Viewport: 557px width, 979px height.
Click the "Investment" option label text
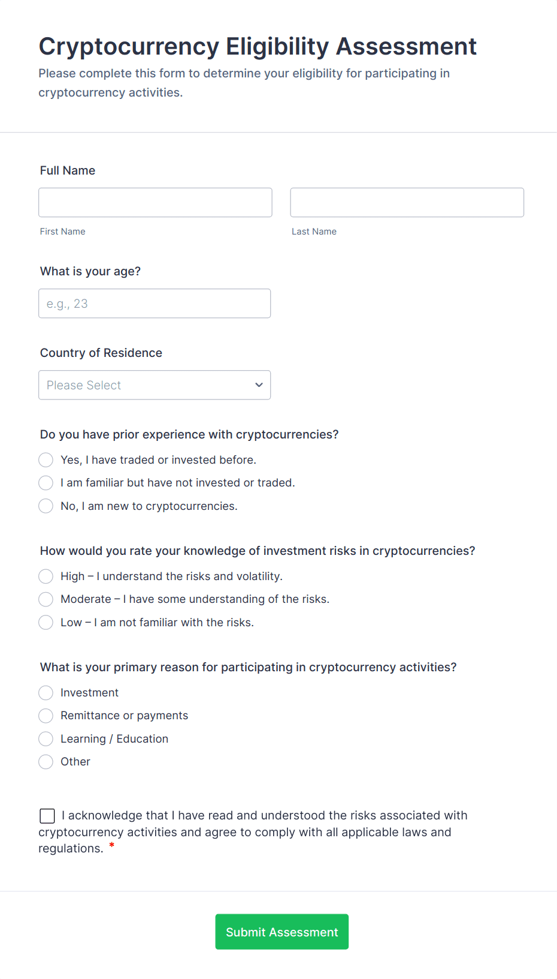(89, 693)
